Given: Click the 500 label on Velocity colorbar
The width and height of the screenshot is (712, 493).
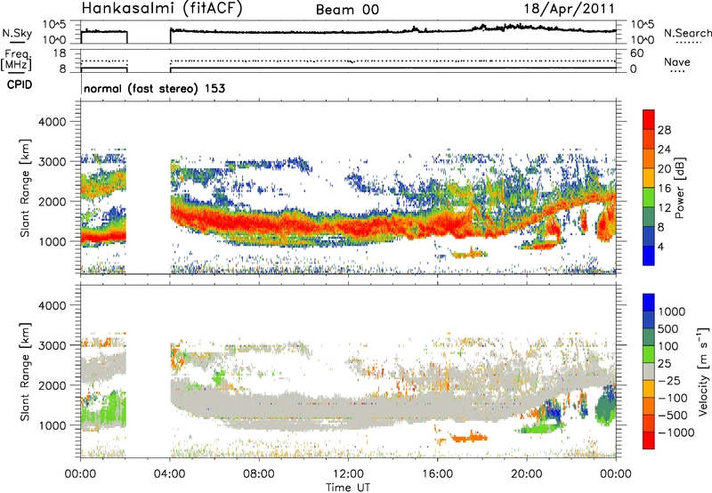Looking at the screenshot, I should click(668, 328).
